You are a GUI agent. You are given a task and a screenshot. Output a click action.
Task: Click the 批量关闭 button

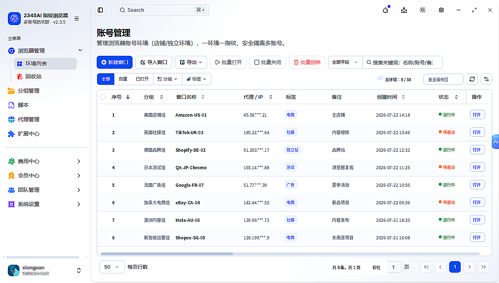click(268, 62)
